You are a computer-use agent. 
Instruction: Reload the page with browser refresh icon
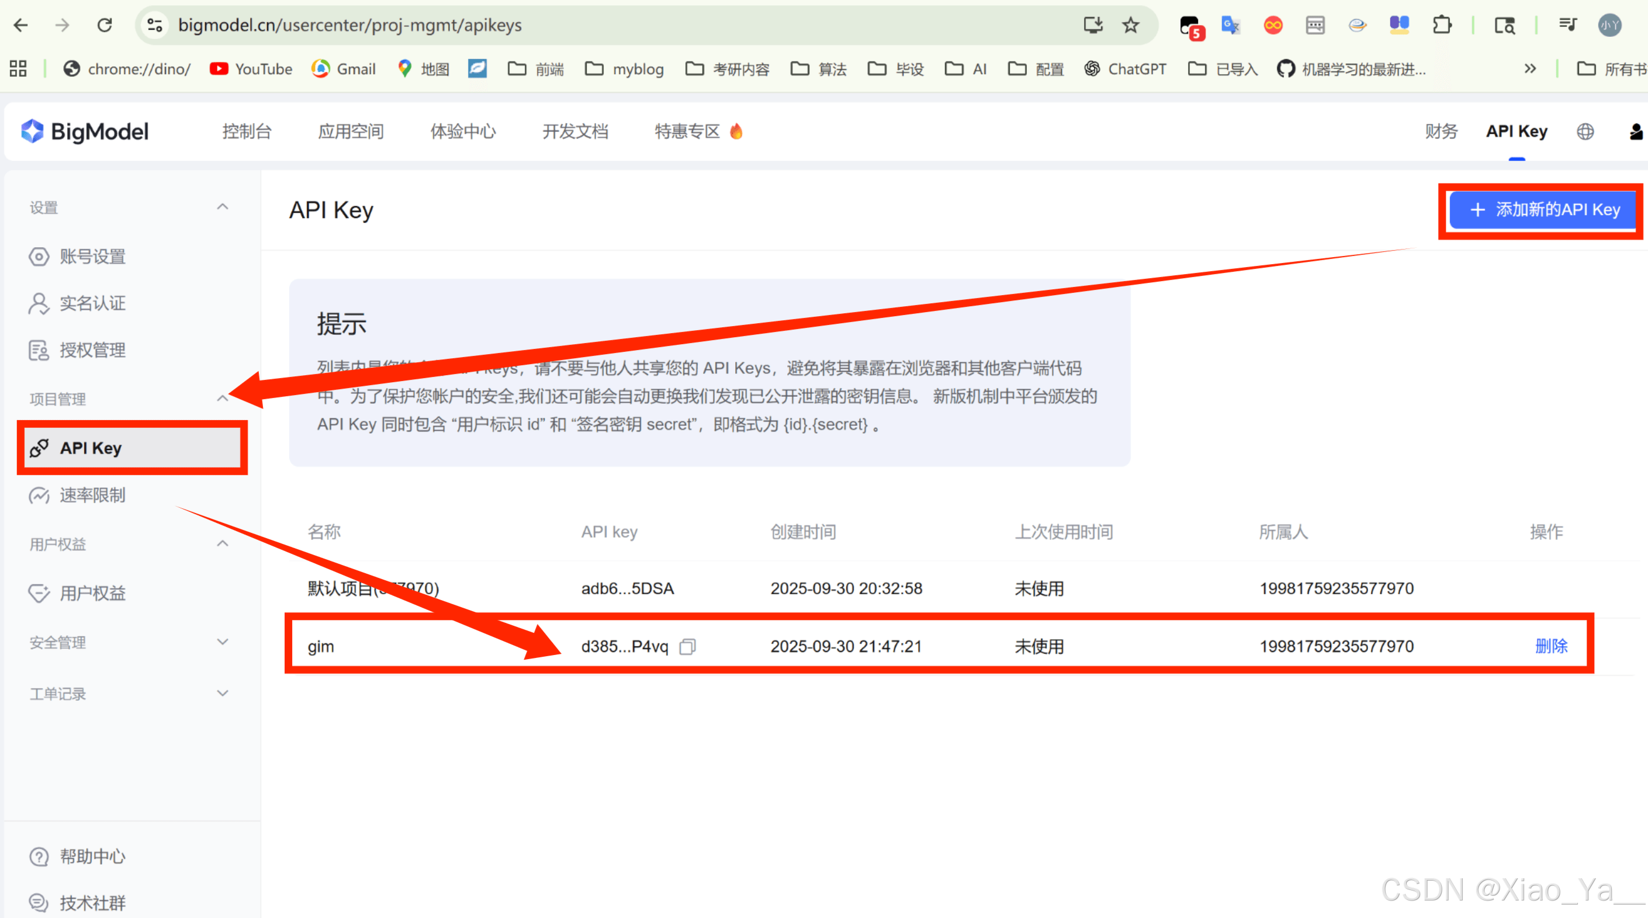[104, 25]
